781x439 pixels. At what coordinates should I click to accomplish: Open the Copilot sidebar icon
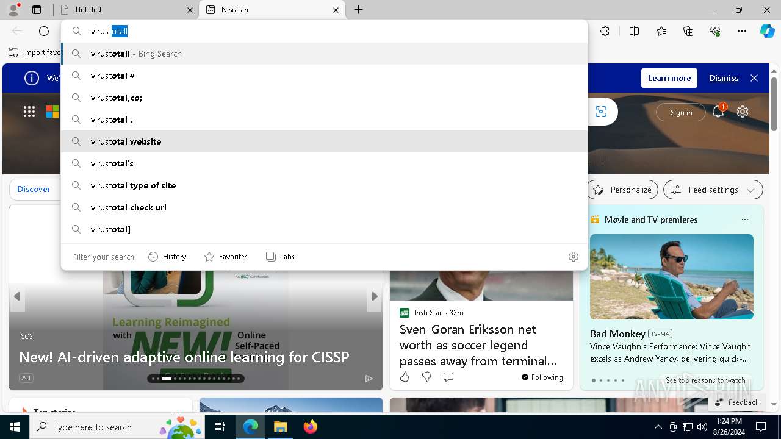click(x=768, y=31)
